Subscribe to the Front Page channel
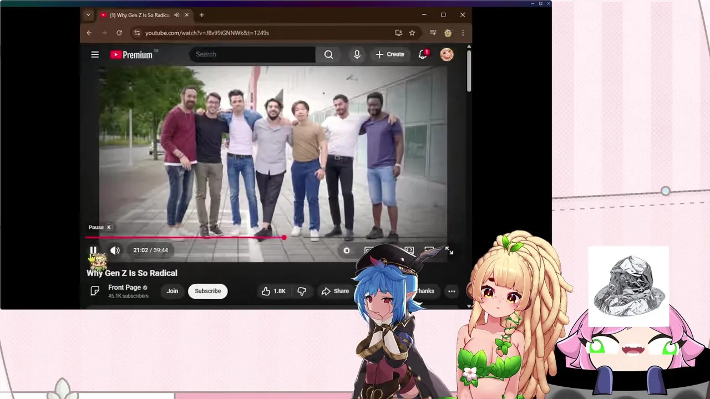The image size is (710, 399). pos(207,291)
